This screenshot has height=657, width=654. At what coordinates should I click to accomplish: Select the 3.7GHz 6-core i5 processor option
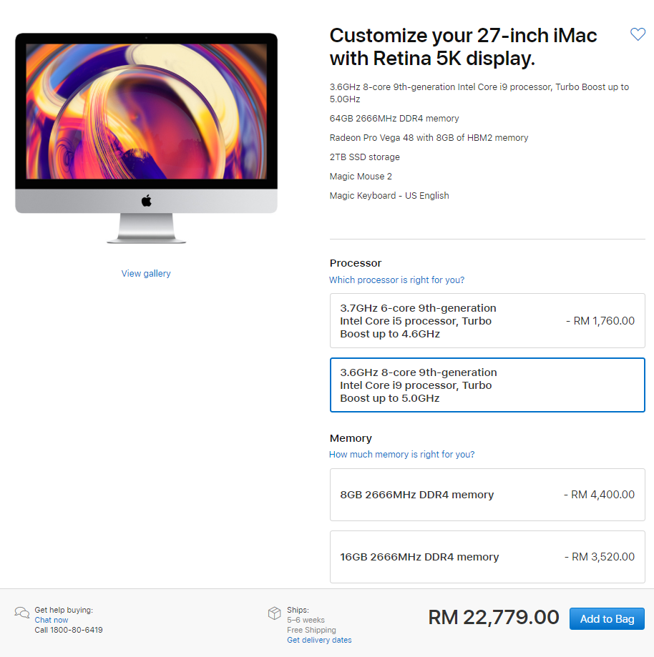(x=487, y=320)
